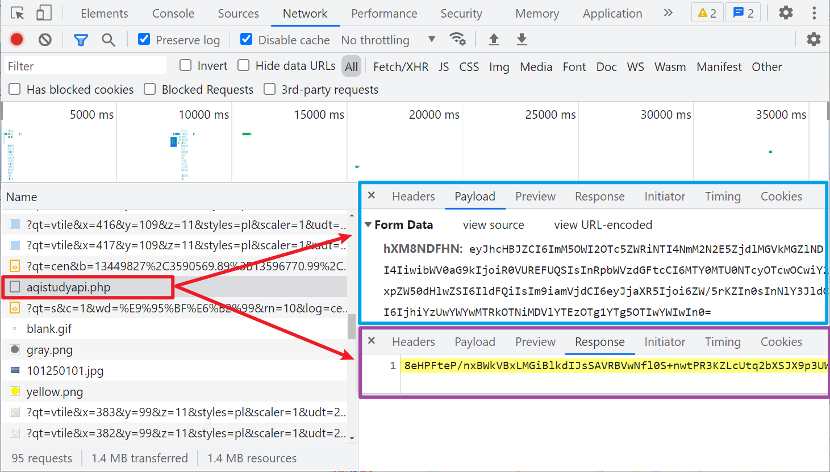The height and width of the screenshot is (472, 830).
Task: Toggle the filter funnel icon
Action: coord(81,40)
